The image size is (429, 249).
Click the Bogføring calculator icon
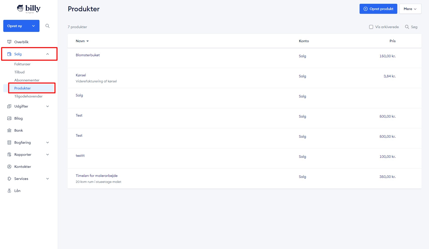point(9,142)
